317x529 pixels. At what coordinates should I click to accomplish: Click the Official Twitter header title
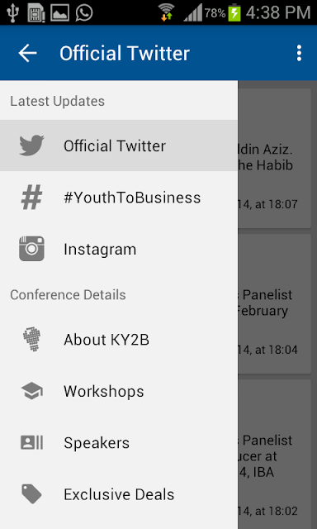click(125, 53)
